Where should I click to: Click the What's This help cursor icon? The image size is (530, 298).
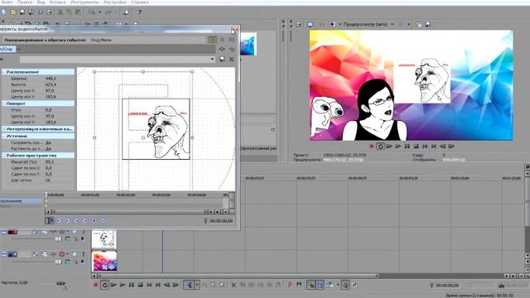coord(138,12)
